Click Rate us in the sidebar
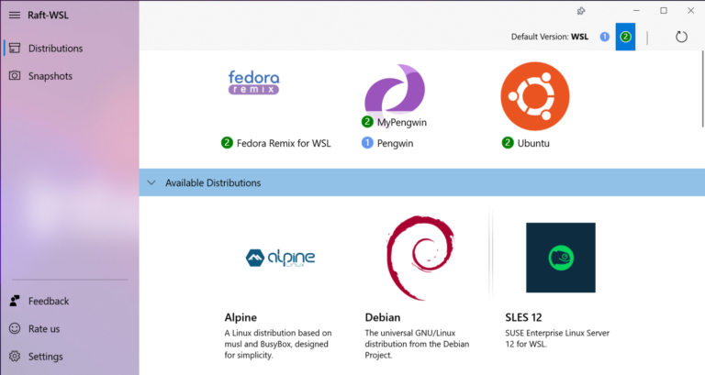705x375 pixels. tap(44, 328)
